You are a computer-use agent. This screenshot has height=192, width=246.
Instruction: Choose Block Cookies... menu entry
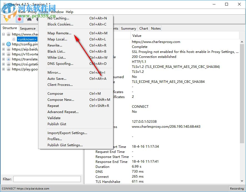(76, 24)
